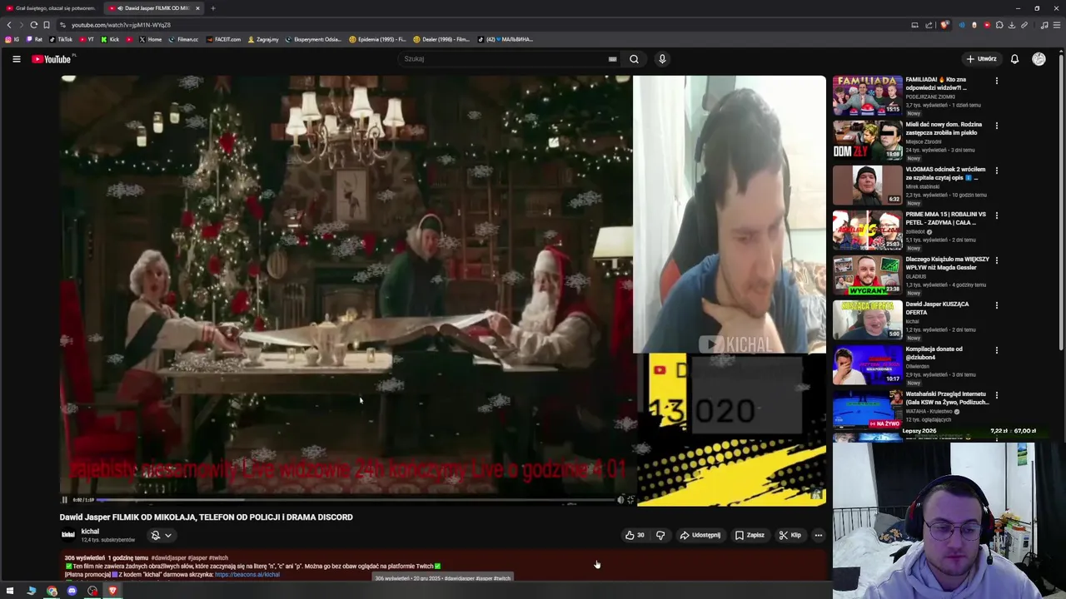This screenshot has width=1066, height=599.
Task: Create a clip with Klip button
Action: [790, 535]
